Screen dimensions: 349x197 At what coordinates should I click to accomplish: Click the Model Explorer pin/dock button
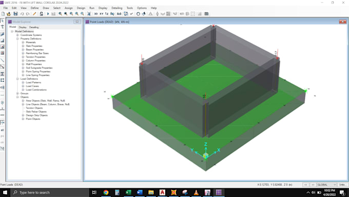coord(77,22)
